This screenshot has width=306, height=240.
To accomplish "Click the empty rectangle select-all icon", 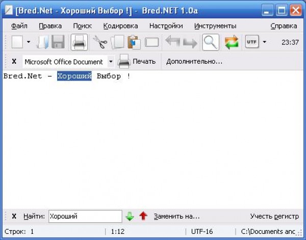I will click(x=152, y=42).
